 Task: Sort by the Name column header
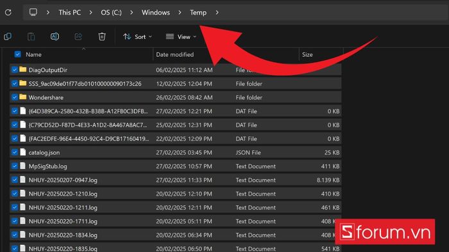click(33, 54)
